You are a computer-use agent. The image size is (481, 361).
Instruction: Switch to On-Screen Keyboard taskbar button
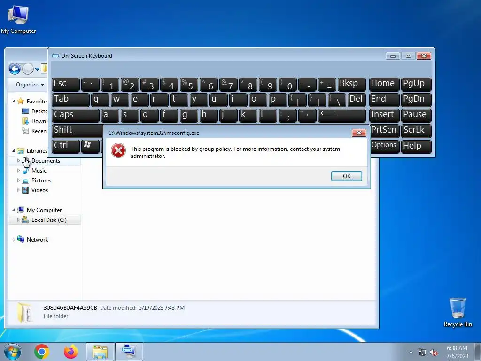coord(129,352)
